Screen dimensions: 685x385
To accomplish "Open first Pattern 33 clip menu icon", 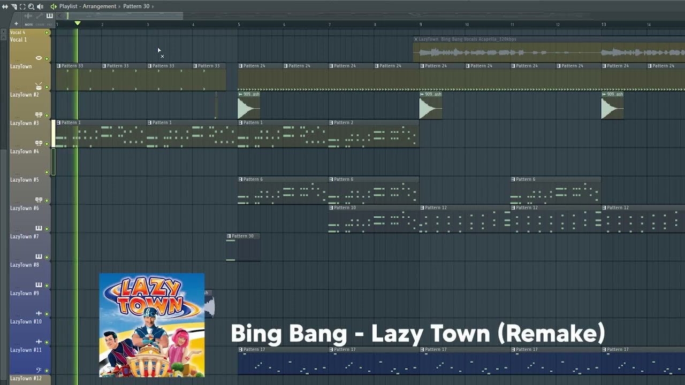I will pyautogui.click(x=59, y=66).
